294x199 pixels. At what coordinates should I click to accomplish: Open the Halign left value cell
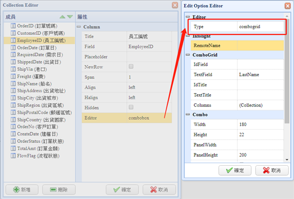(149, 97)
